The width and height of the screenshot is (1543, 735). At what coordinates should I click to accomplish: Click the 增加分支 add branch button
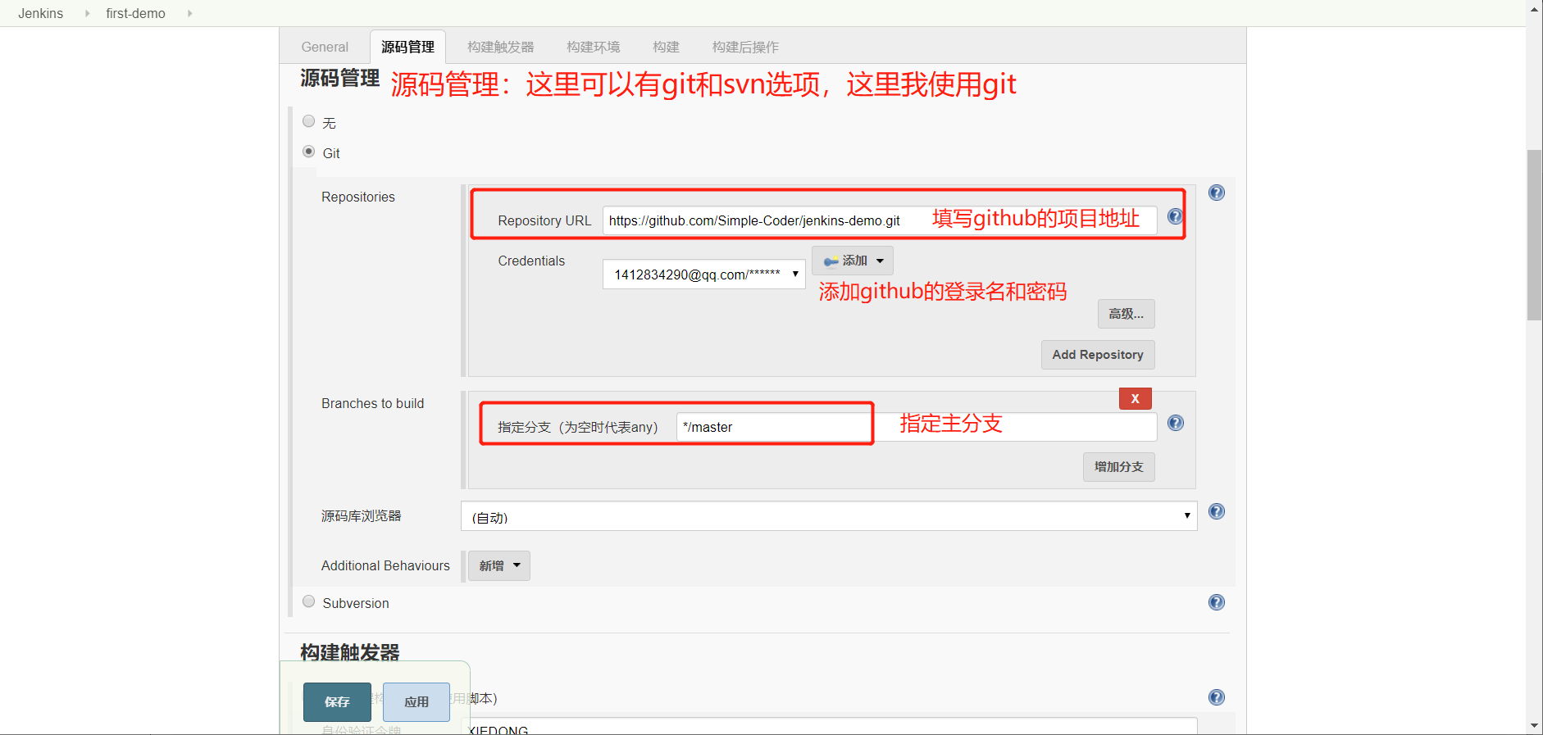click(1119, 467)
